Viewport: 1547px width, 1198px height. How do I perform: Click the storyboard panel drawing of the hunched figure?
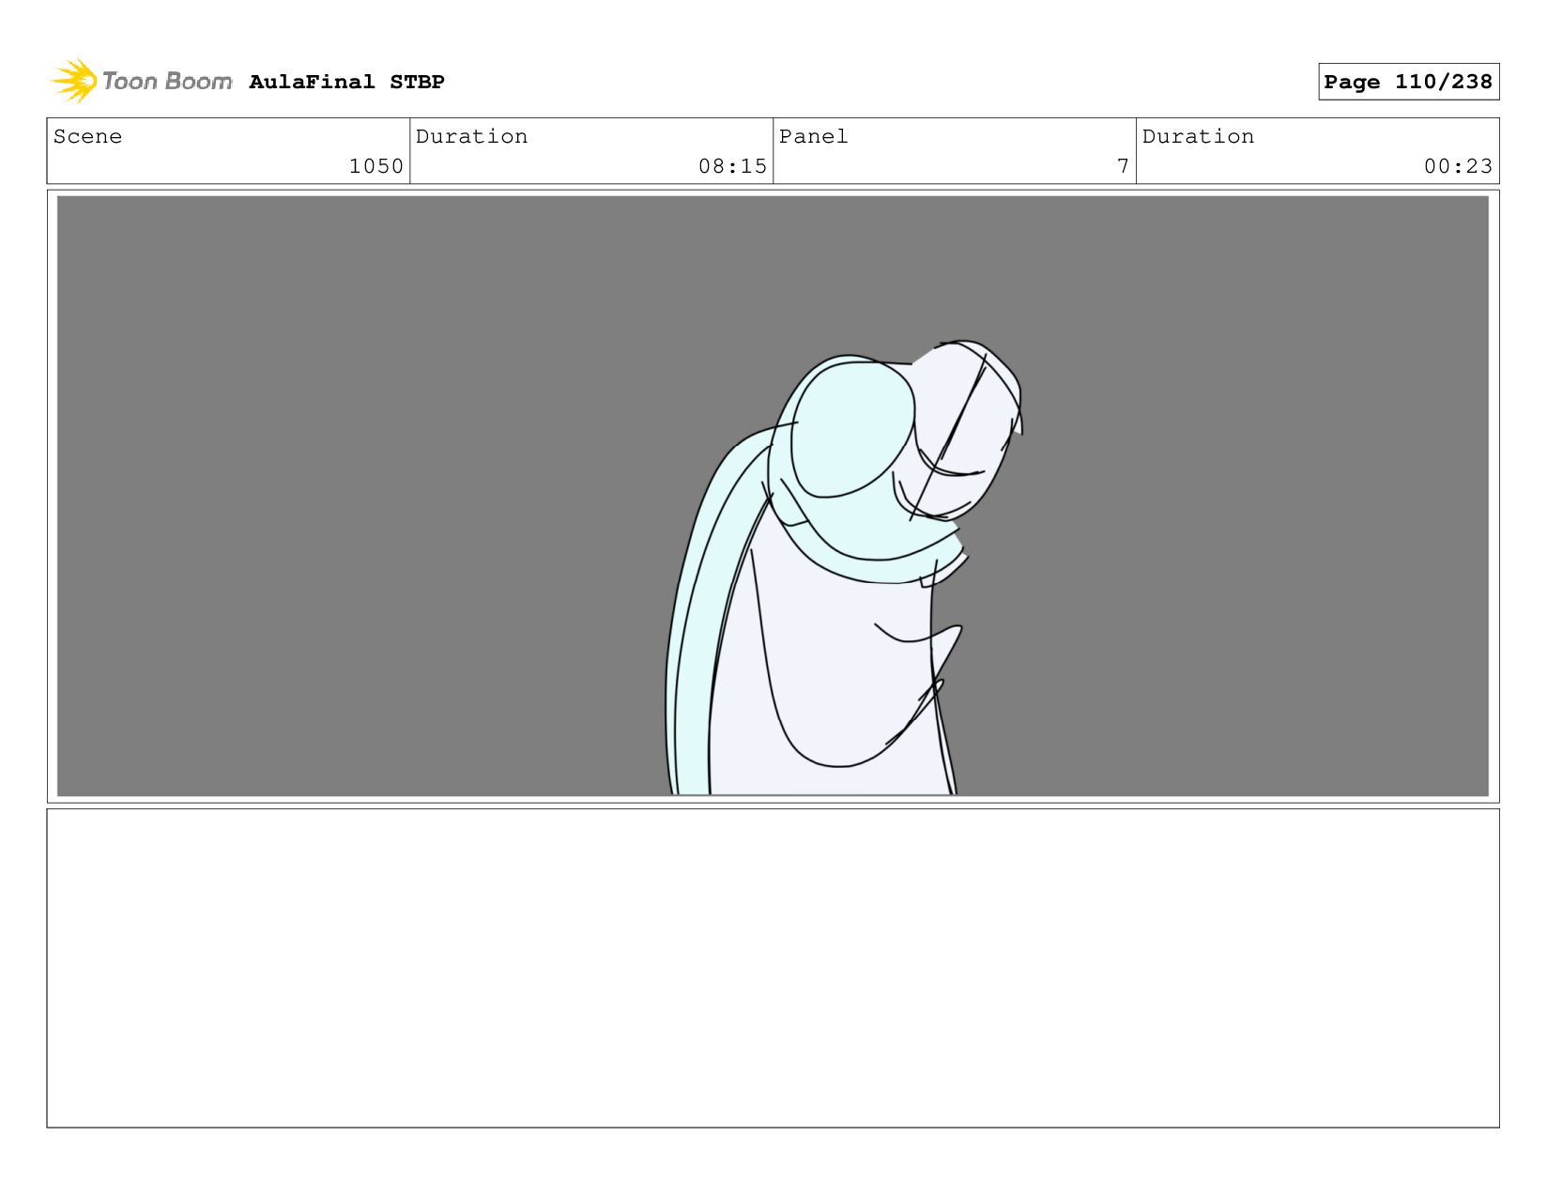tap(773, 496)
